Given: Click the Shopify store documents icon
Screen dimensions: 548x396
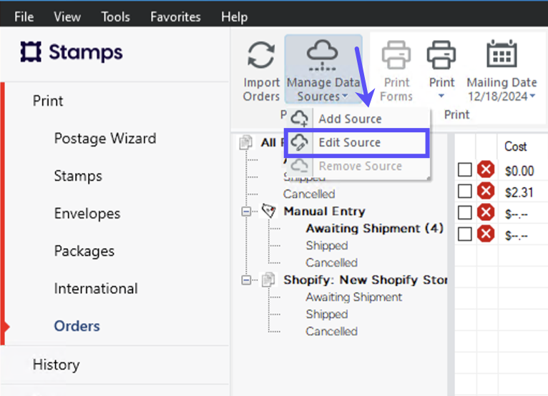Looking at the screenshot, I should click(268, 279).
